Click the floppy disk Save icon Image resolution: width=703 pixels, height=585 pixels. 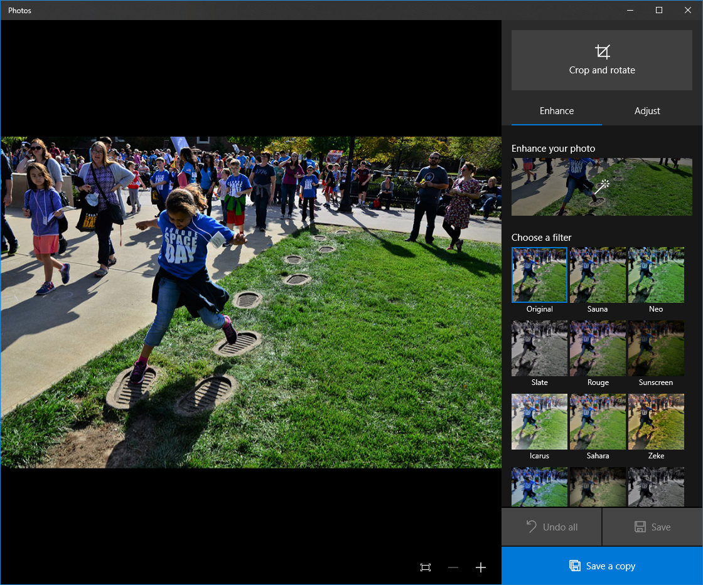[640, 527]
